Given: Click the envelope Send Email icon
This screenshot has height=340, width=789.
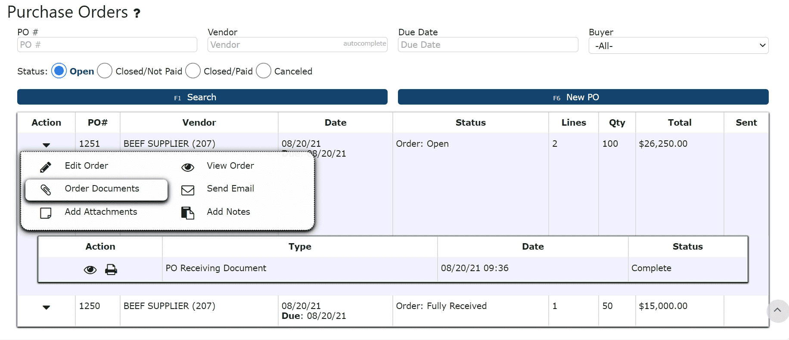Looking at the screenshot, I should coord(188,190).
